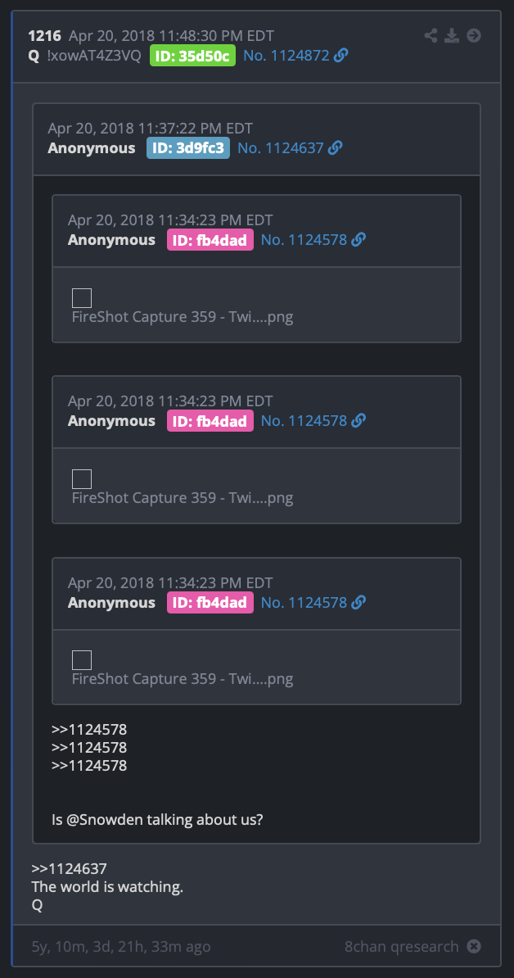Click chain icon in third fb4dad quoted post
Screen dimensions: 514x978
click(358, 603)
